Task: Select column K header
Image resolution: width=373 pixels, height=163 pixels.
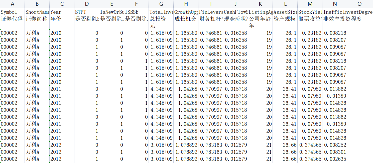Action: point(261,4)
